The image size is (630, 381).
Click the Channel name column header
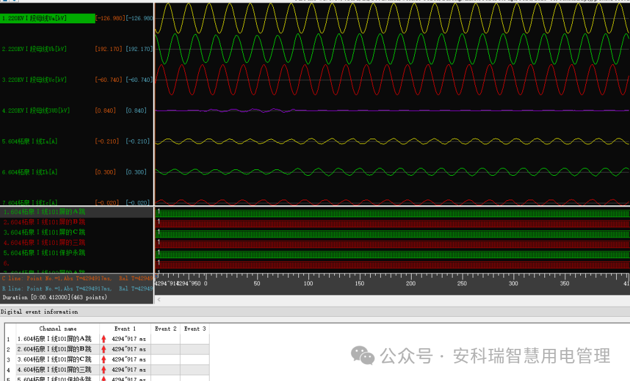tap(58, 328)
